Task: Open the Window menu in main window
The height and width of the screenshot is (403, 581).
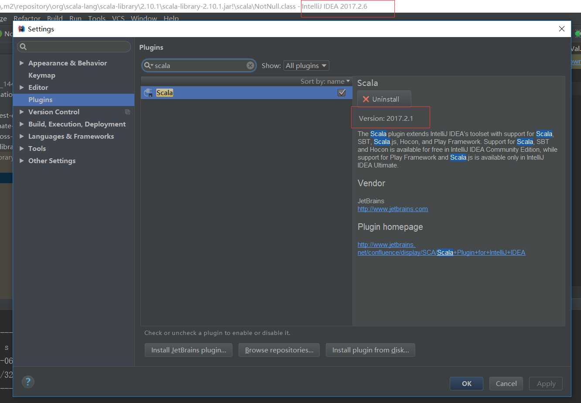Action: click(x=144, y=18)
